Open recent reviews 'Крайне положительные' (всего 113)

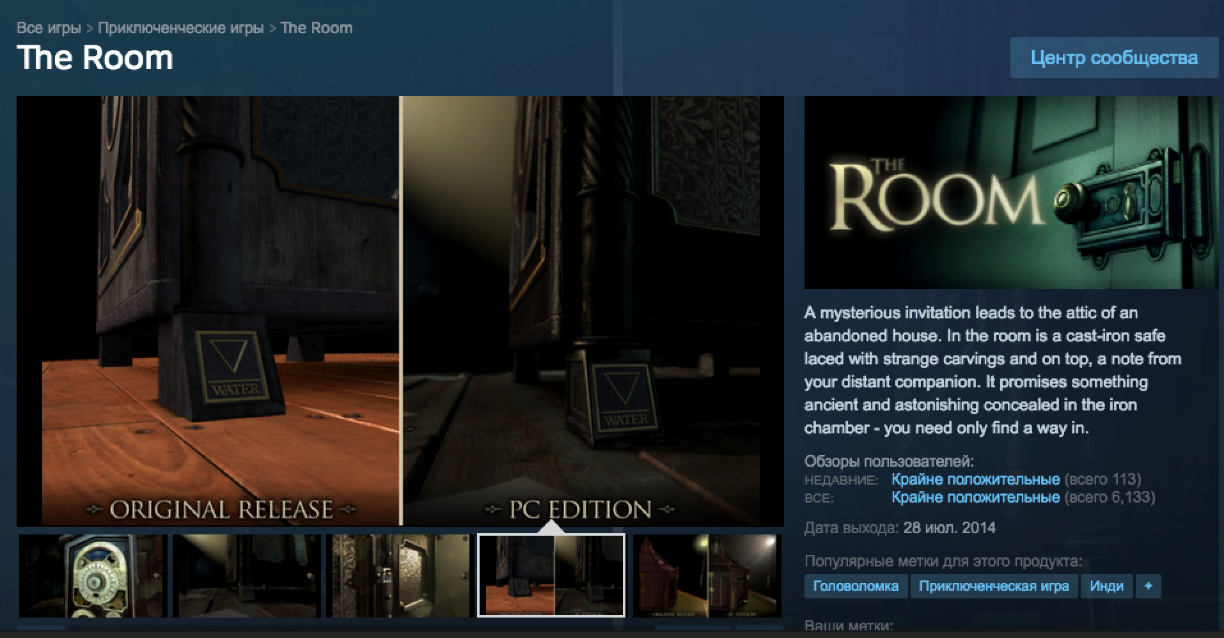point(975,479)
